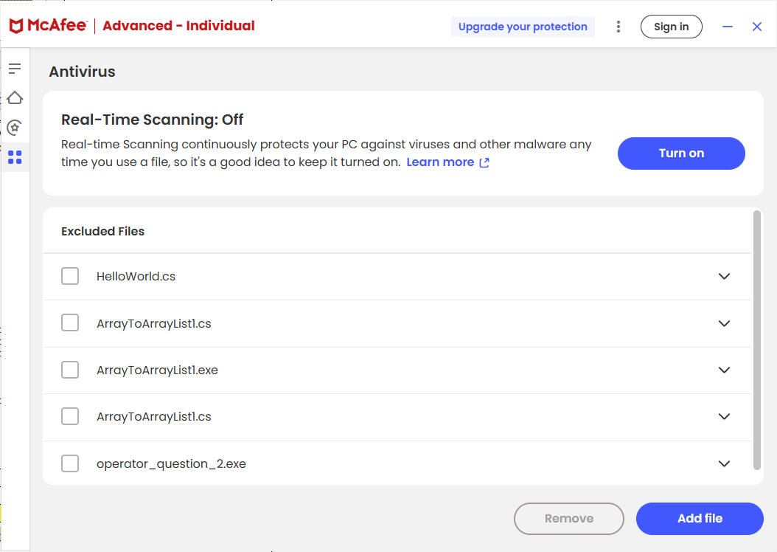Expand the HelloWorld.cs row chevron

point(724,276)
